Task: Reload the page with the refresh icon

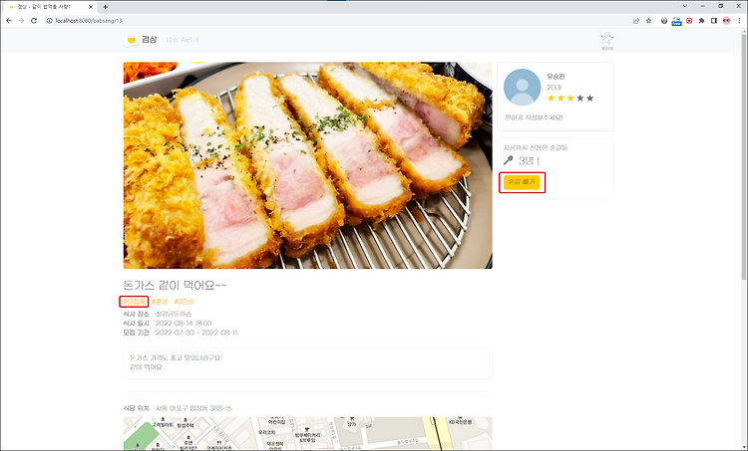Action: point(34,21)
